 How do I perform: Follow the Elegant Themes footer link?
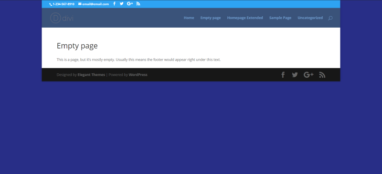pos(91,75)
